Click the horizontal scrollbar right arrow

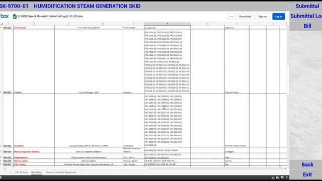(x=285, y=168)
